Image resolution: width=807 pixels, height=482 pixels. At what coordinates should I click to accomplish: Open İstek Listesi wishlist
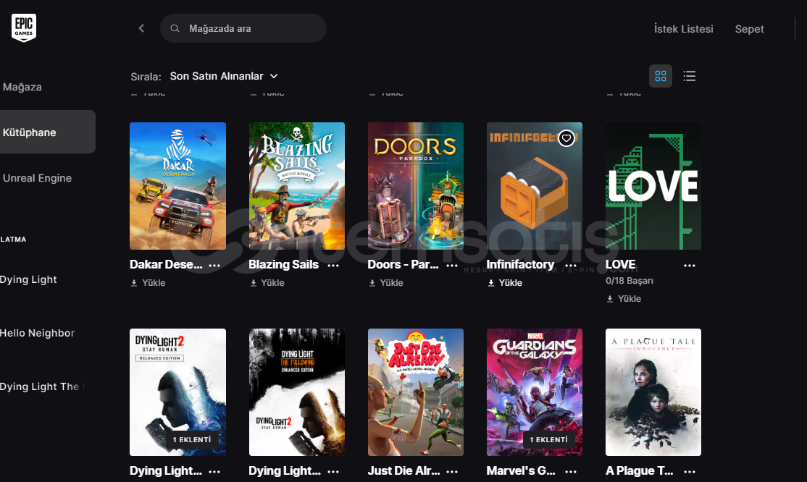pyautogui.click(x=683, y=29)
